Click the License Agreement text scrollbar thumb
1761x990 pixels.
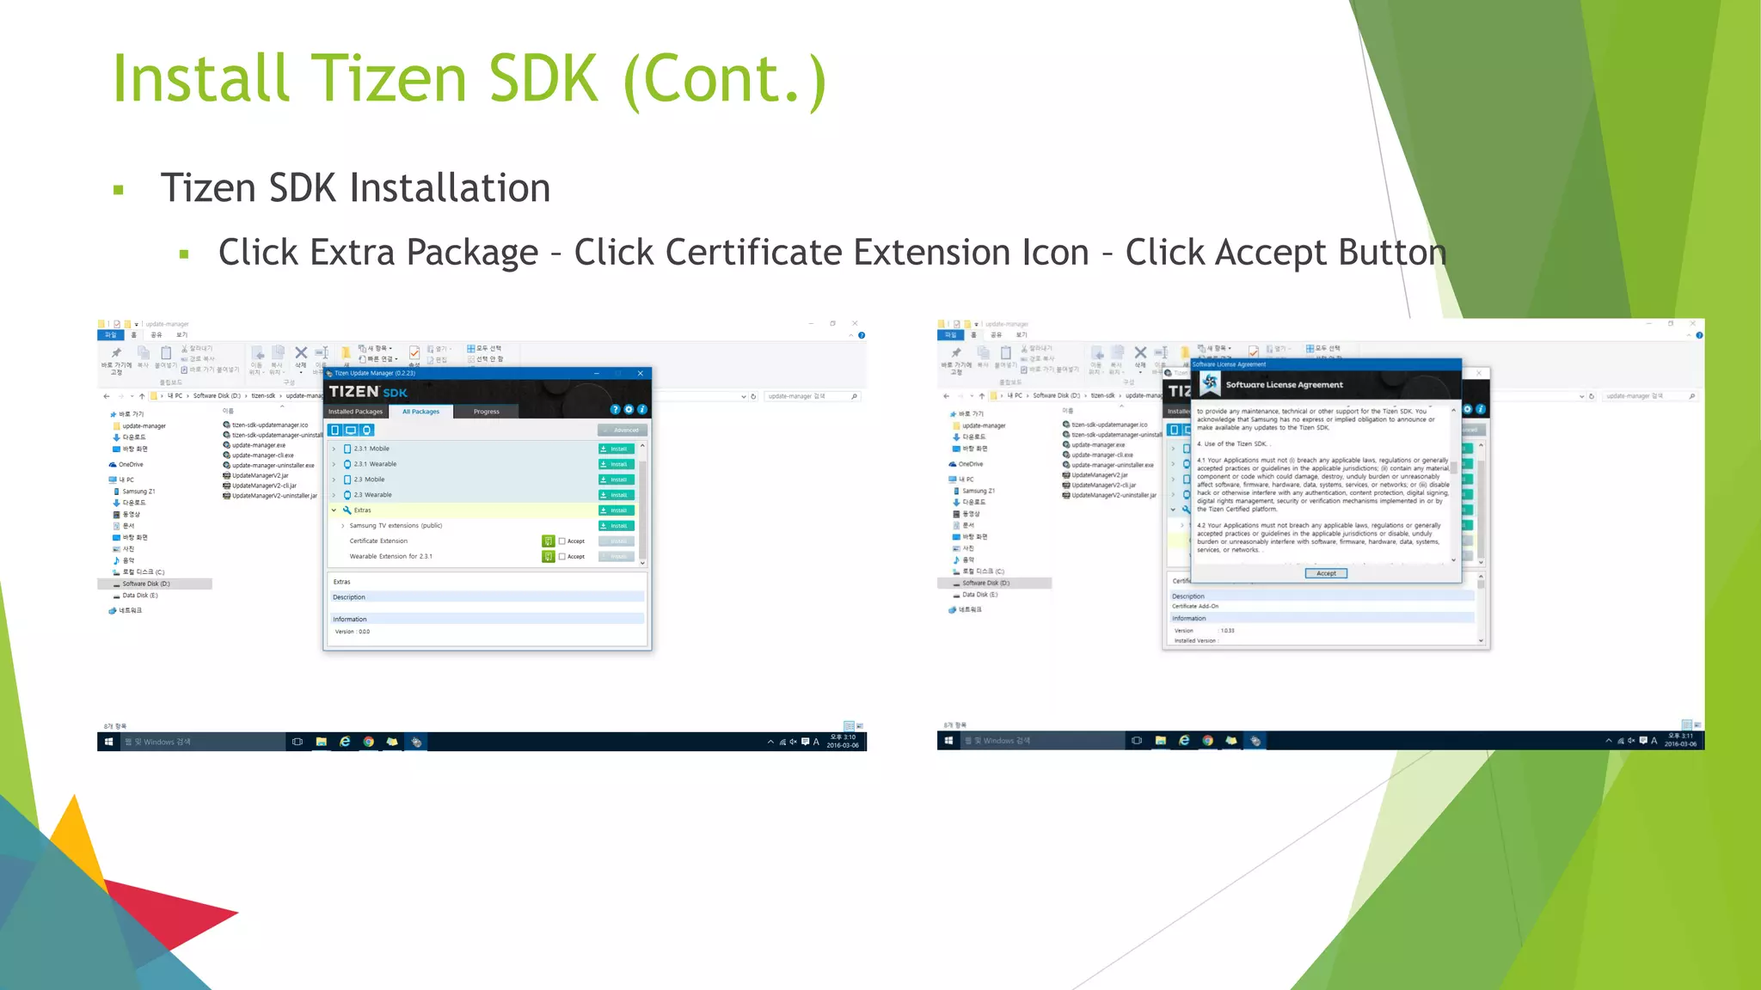pyautogui.click(x=1454, y=466)
